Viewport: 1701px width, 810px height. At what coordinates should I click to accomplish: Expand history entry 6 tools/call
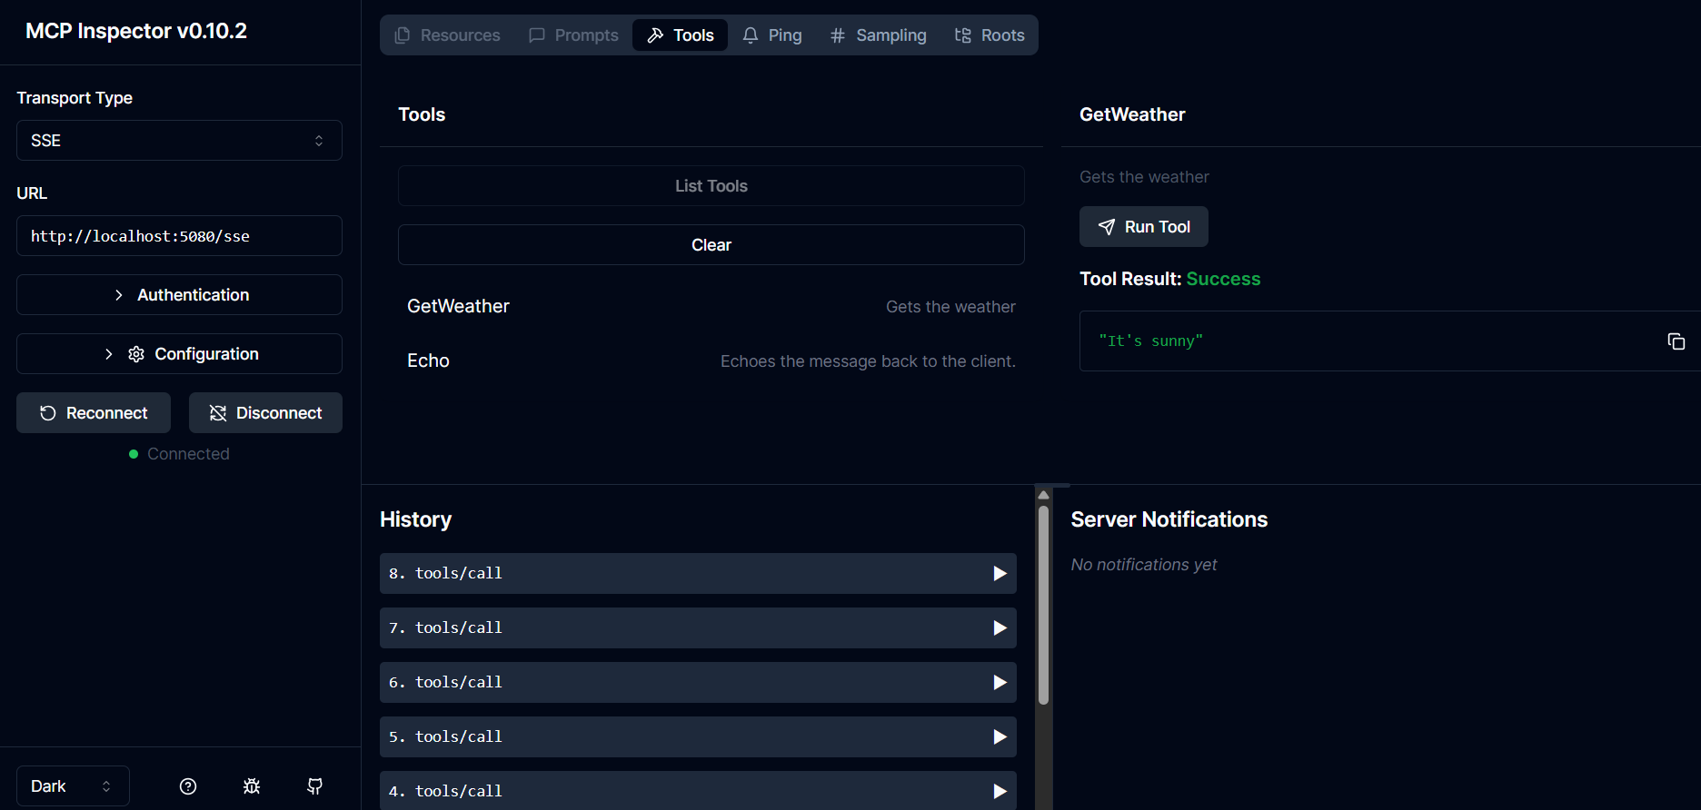pos(698,683)
